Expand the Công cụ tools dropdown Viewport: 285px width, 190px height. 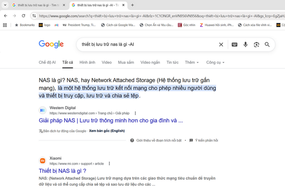tap(215, 63)
